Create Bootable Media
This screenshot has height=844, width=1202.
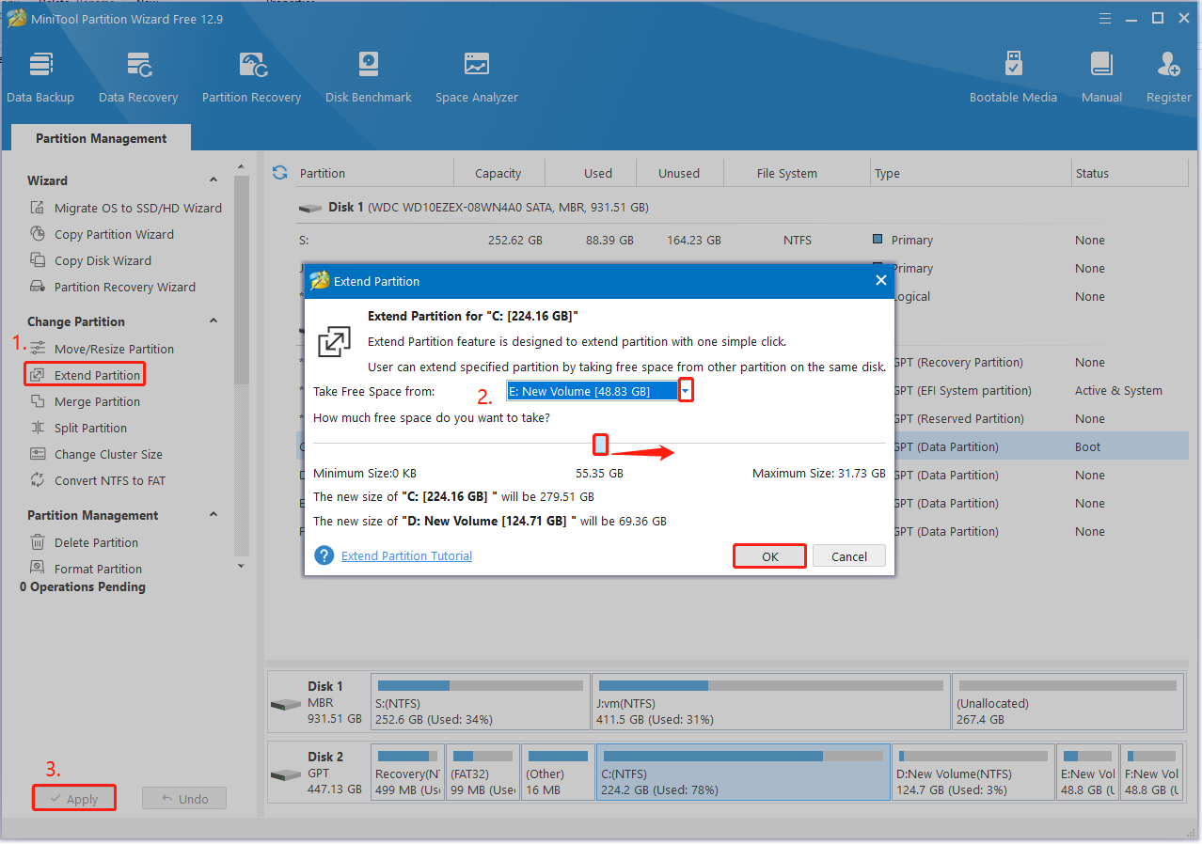1013,77
